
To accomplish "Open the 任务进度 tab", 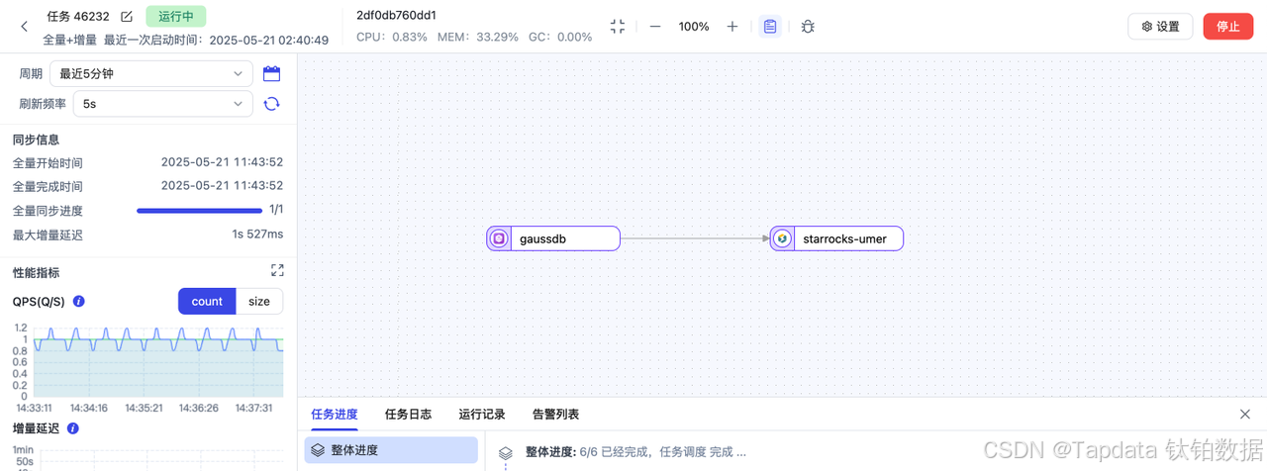I will coord(335,415).
